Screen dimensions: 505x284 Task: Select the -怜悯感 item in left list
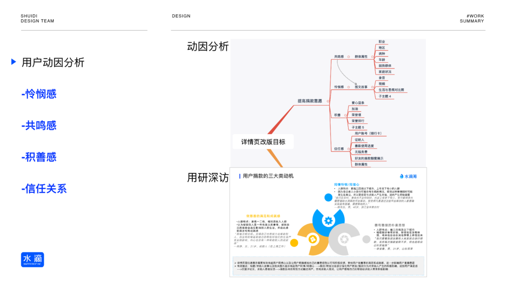tap(39, 94)
